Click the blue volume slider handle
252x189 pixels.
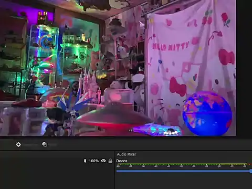(251, 171)
